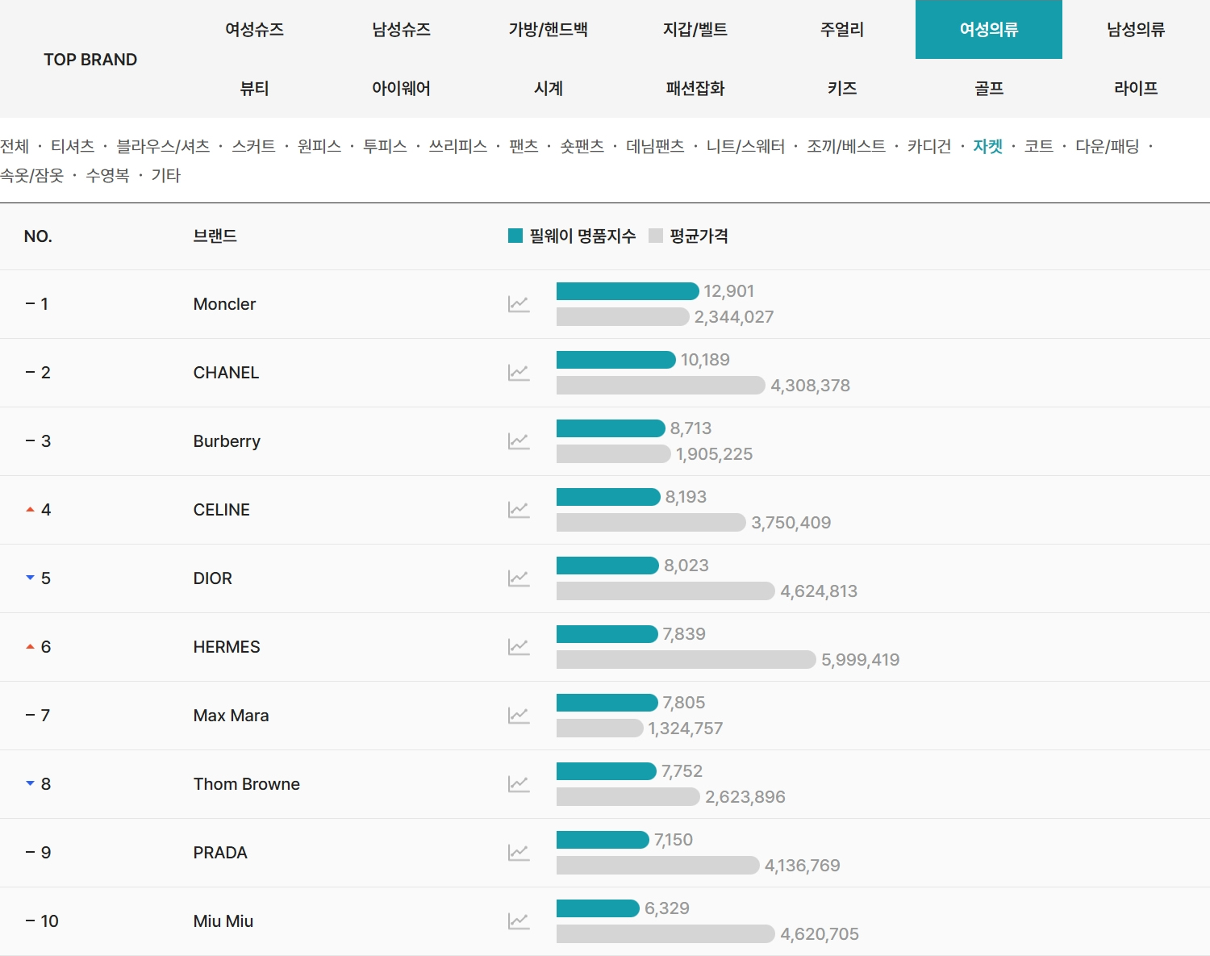Filter by 쓰리피스 subcategory
This screenshot has width=1210, height=956.
458,146
